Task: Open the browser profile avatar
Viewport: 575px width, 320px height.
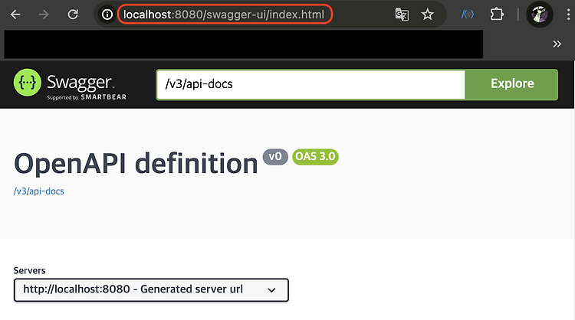Action: click(x=540, y=15)
